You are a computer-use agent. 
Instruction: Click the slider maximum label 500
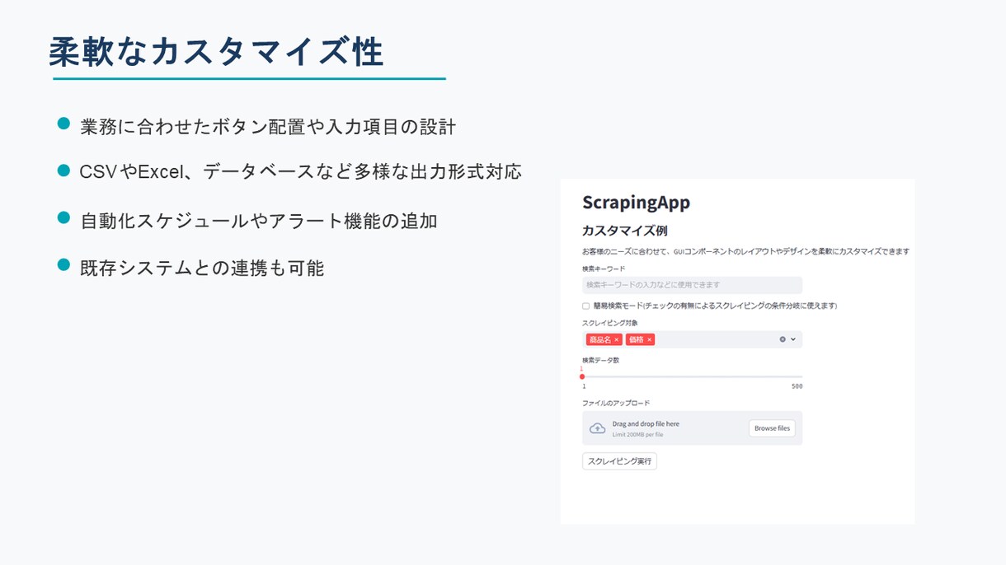coord(797,386)
